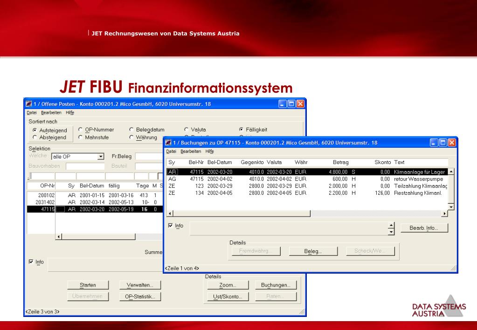
Task: Click horizontal scrollbar thumb in Buchungen list
Action: tap(242, 213)
